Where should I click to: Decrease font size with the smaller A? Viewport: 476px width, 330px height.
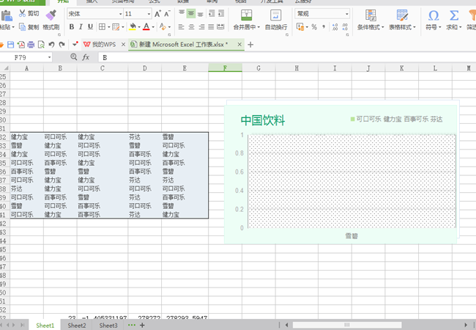click(x=167, y=14)
